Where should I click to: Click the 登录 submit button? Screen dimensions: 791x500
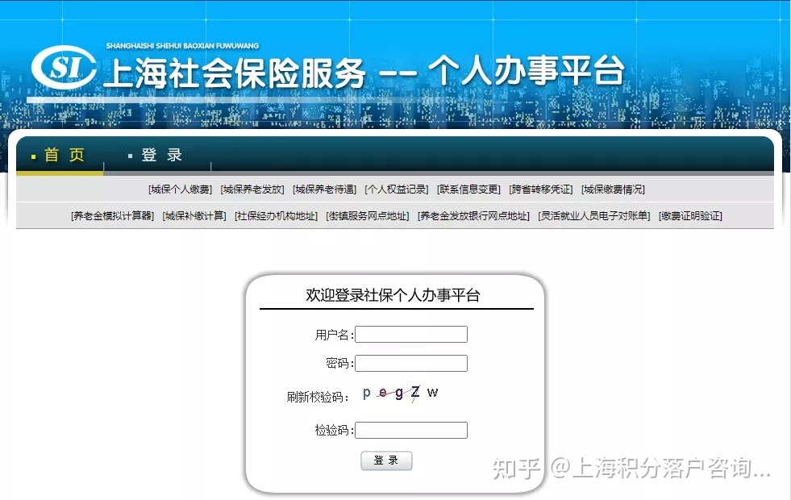[x=386, y=460]
